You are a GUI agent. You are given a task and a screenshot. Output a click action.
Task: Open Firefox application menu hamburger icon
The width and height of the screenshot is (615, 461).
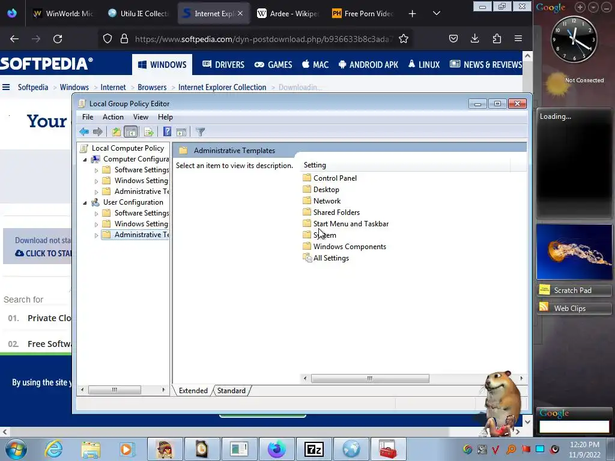(x=518, y=38)
